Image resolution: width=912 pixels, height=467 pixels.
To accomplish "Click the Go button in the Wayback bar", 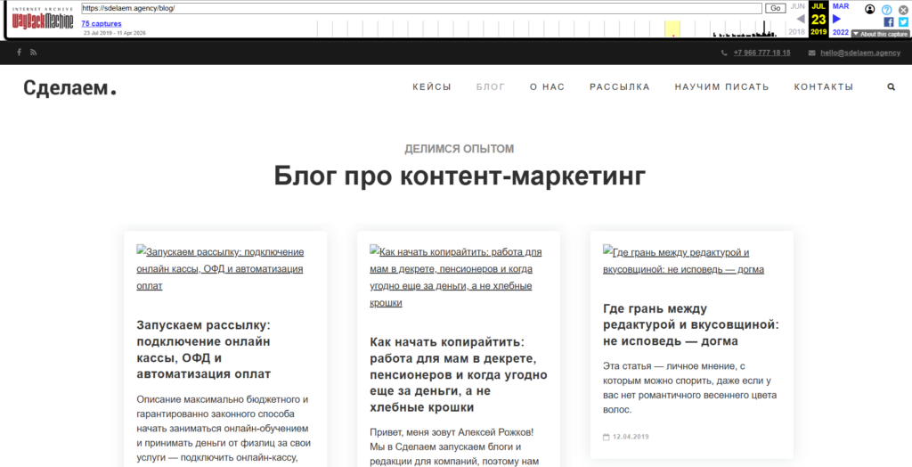I will (x=776, y=8).
